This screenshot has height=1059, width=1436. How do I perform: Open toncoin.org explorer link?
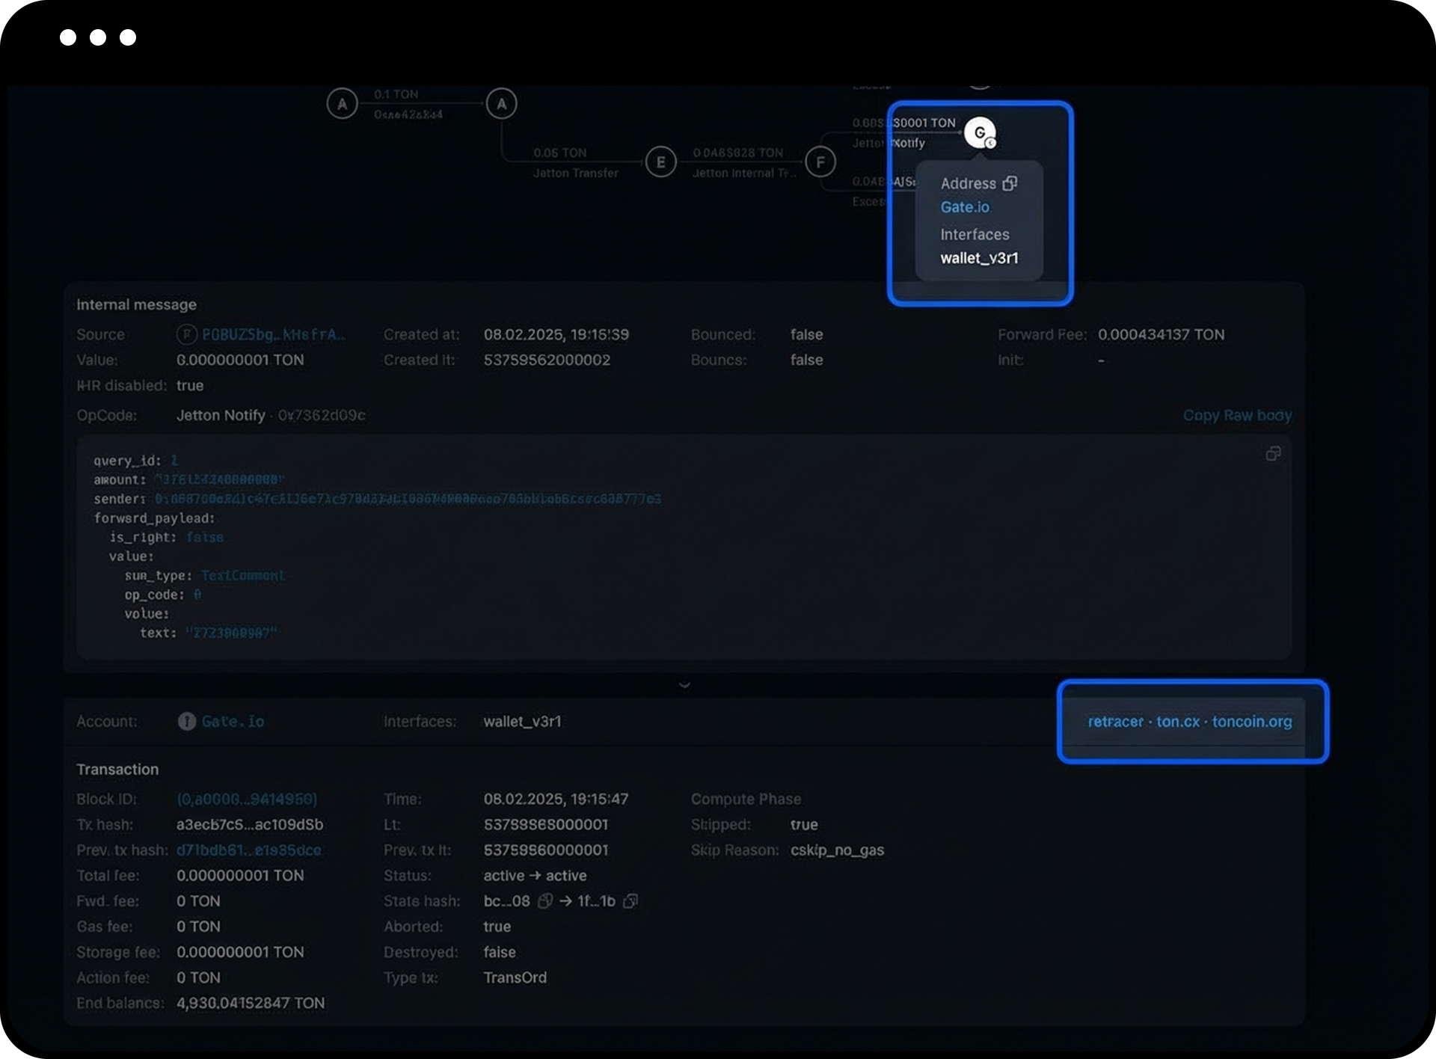coord(1251,722)
